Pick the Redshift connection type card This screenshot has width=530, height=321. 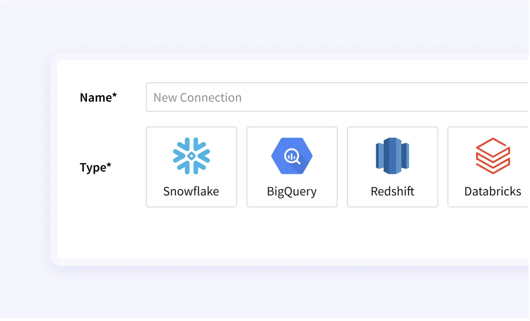392,167
